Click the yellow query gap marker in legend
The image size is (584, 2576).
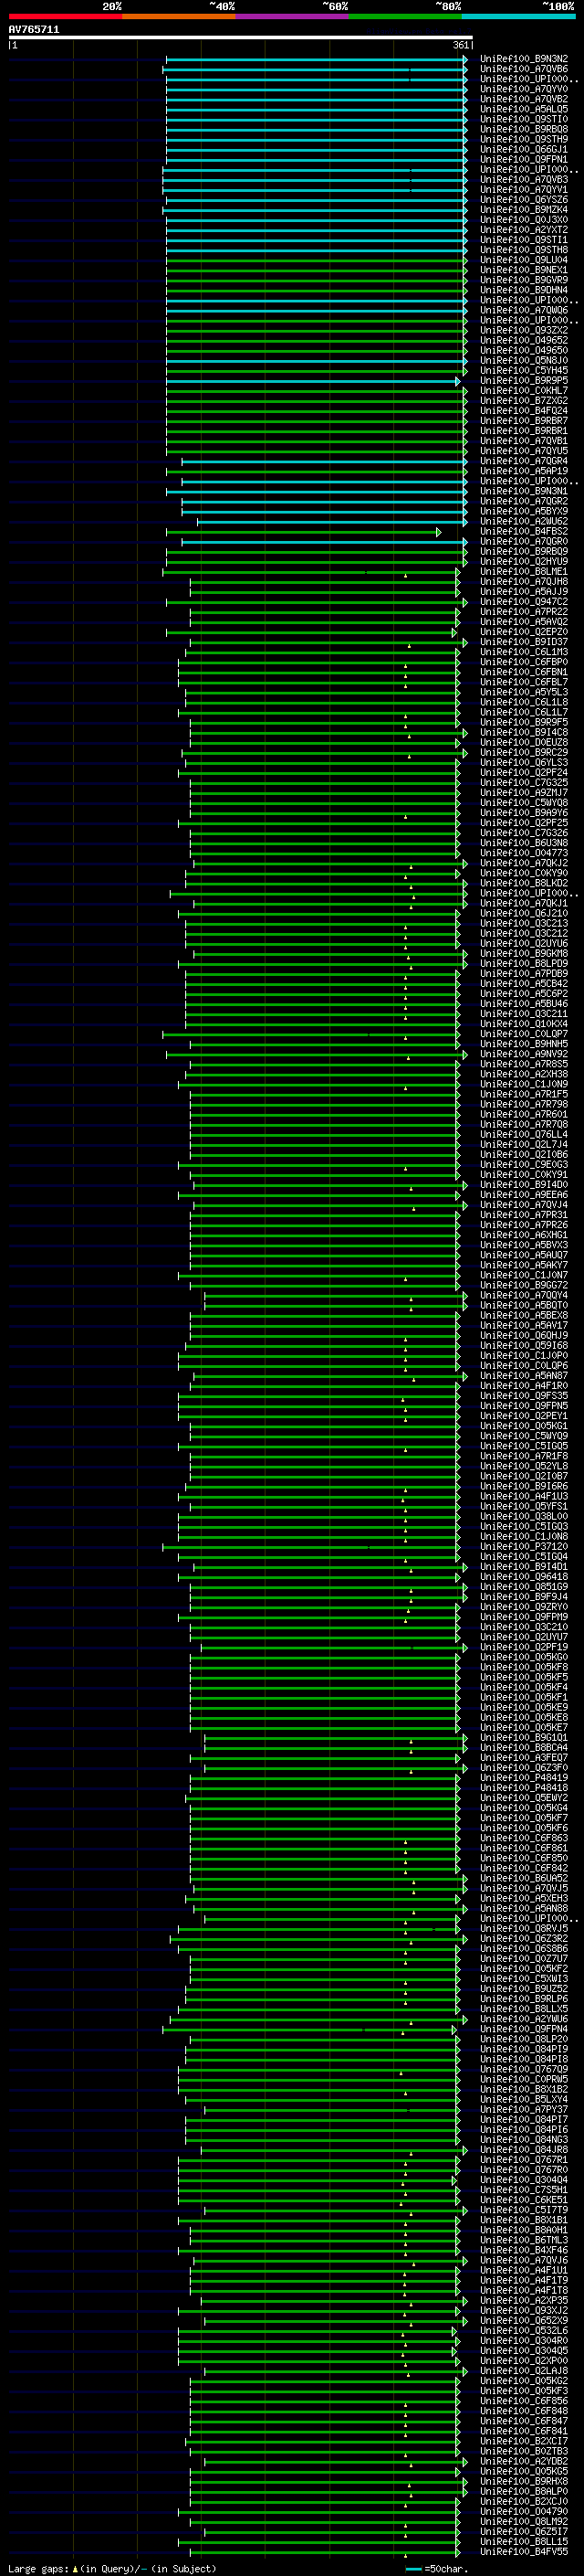tap(76, 2569)
